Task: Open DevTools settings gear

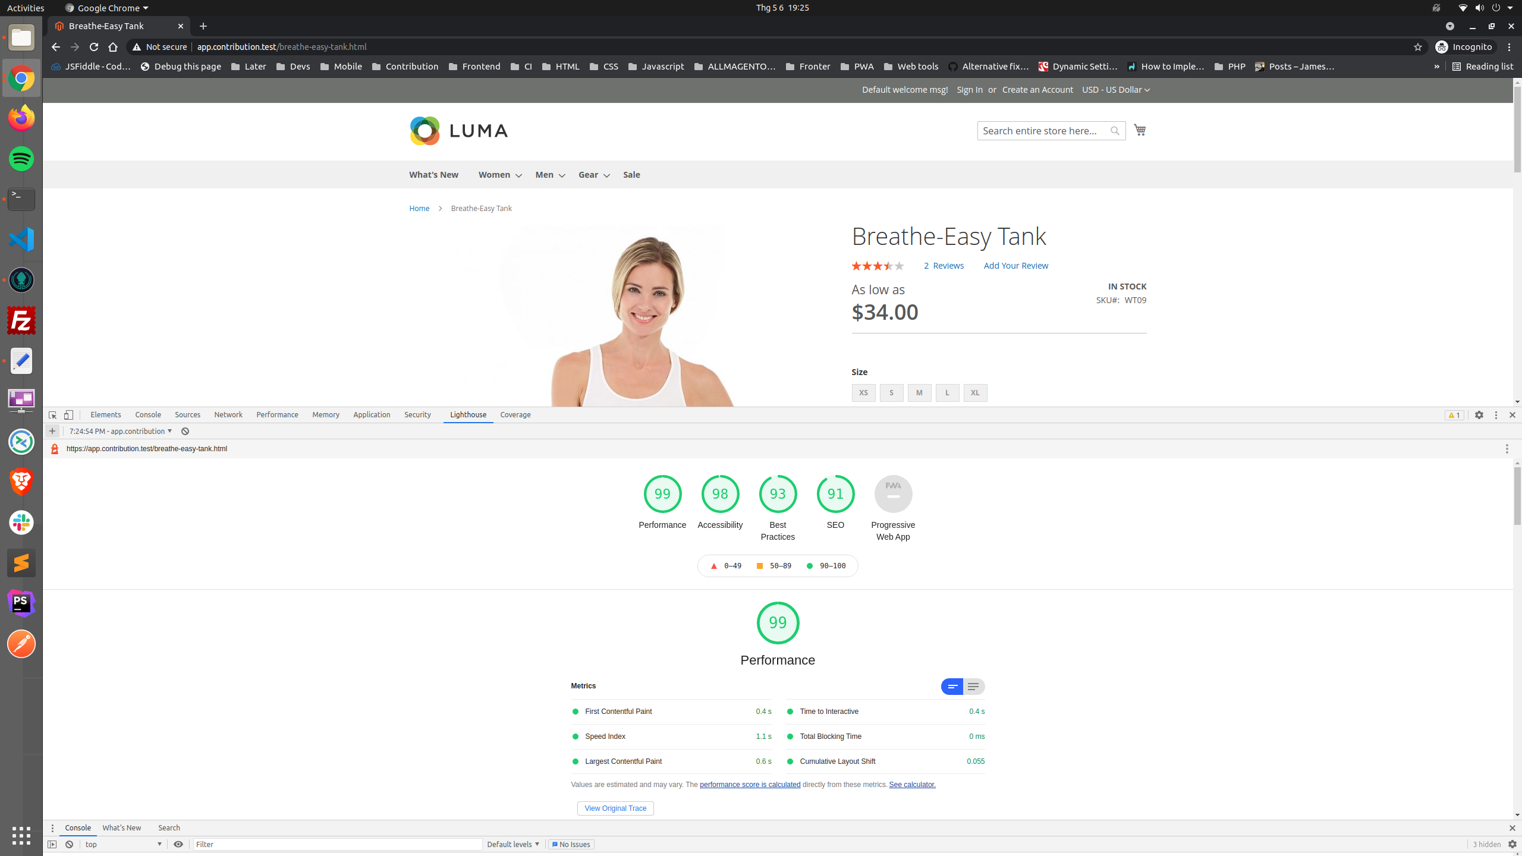Action: pyautogui.click(x=1479, y=414)
